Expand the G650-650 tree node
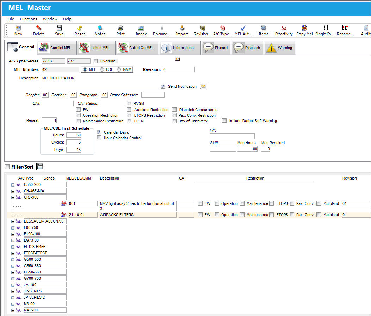Screen dimensions: 371x316 coord(13,272)
